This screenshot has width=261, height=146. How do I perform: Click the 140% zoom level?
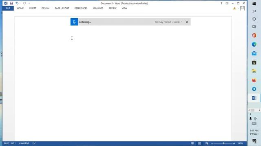point(240,143)
